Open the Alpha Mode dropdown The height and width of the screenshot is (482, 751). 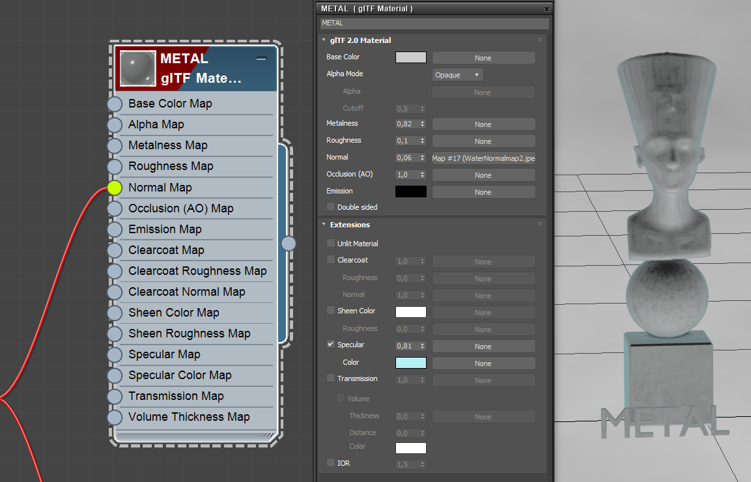pos(457,75)
